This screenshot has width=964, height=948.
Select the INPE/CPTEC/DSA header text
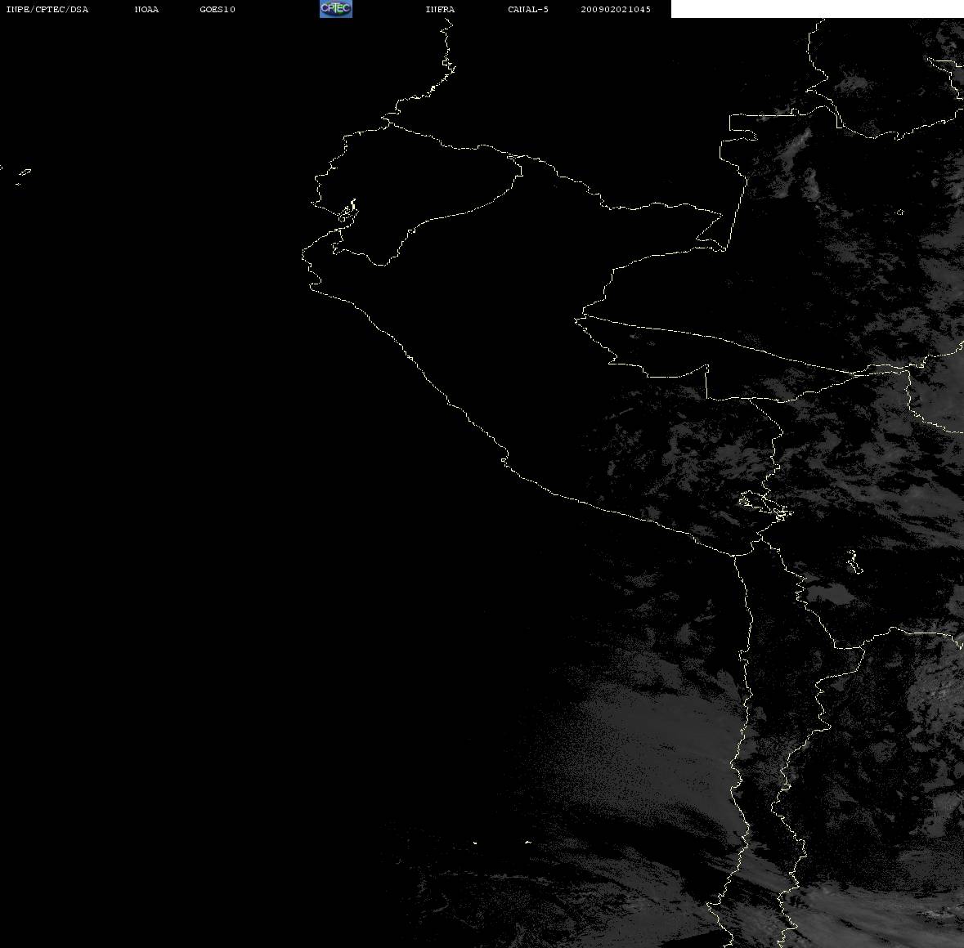47,9
